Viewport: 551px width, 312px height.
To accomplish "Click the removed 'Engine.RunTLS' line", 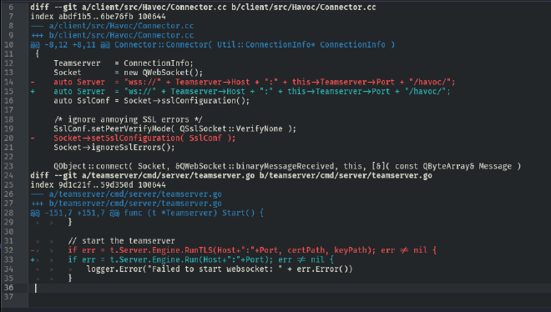I will (233, 250).
